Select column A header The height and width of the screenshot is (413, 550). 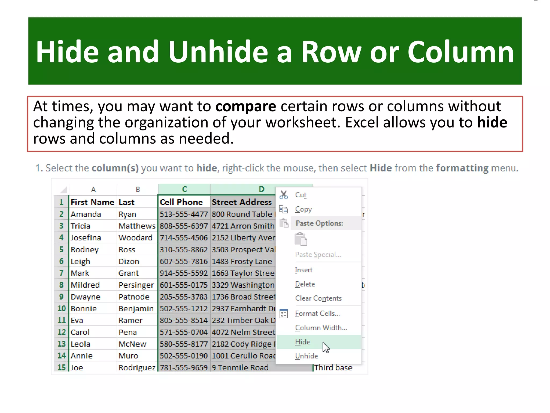click(x=93, y=190)
